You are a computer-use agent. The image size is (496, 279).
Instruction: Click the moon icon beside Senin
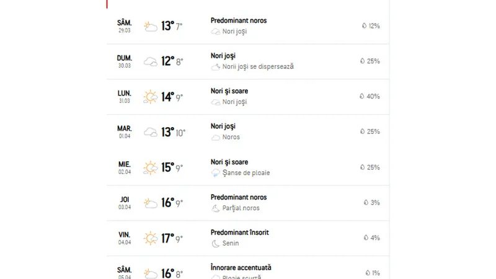(x=215, y=243)
